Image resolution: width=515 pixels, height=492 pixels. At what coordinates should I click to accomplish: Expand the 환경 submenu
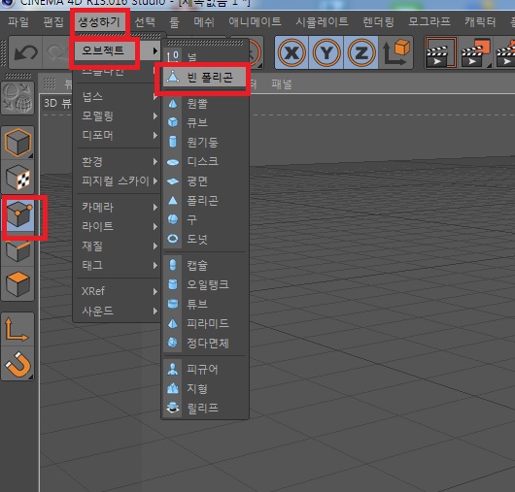[118, 161]
